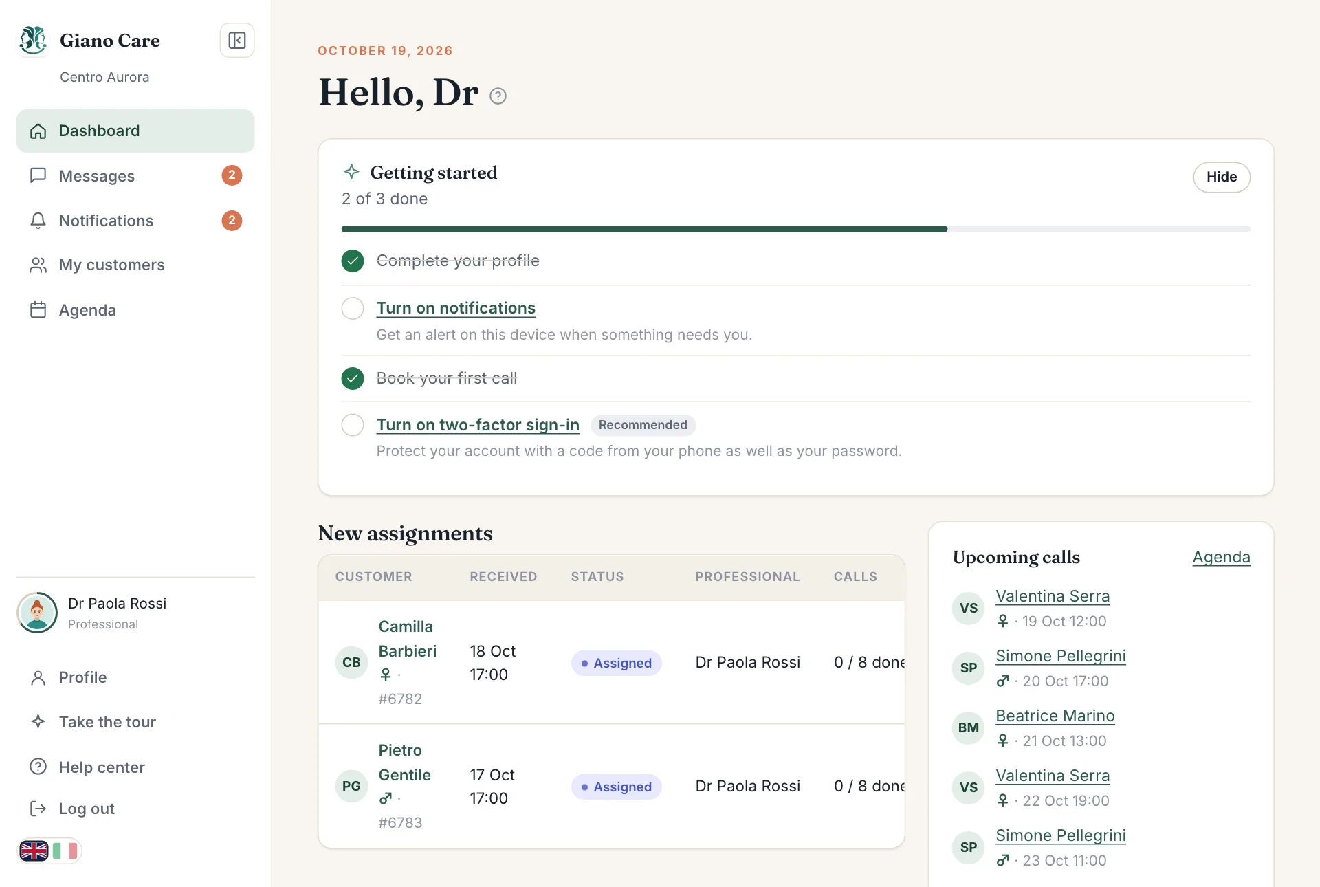
Task: Click the Recommended tag on two-factor sign-in
Action: (643, 425)
